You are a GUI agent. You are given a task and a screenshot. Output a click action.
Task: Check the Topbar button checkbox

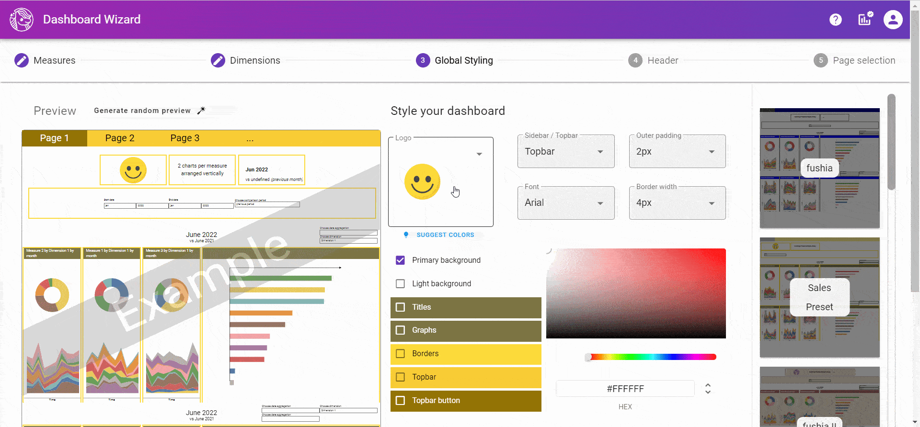pyautogui.click(x=401, y=400)
